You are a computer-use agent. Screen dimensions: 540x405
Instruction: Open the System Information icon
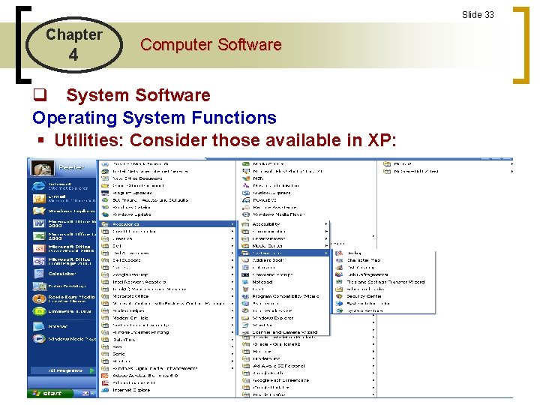tap(339, 304)
